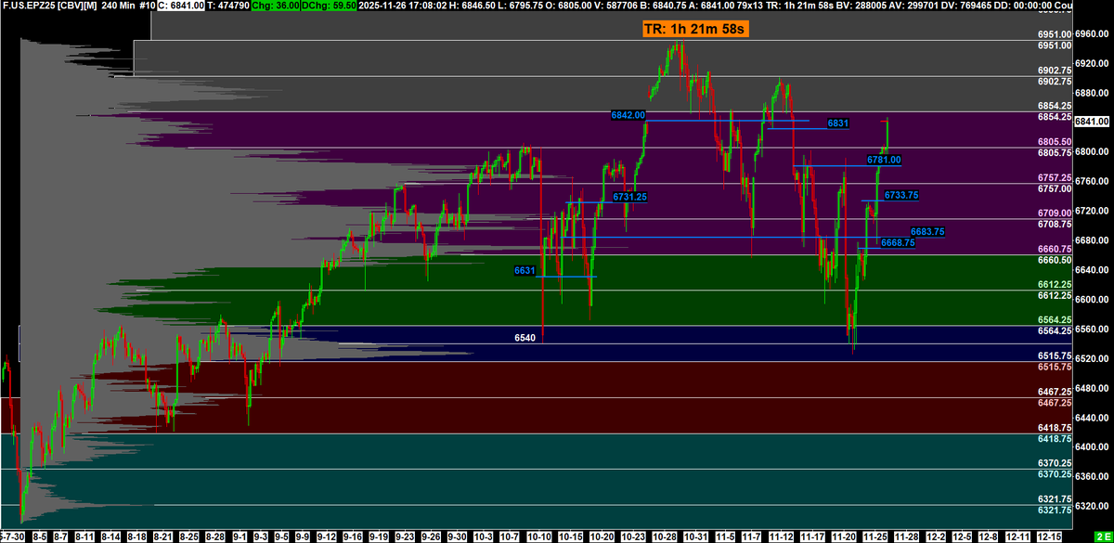1114x543 pixels.
Task: Click the 12-5 date on time axis
Action: coord(962,537)
